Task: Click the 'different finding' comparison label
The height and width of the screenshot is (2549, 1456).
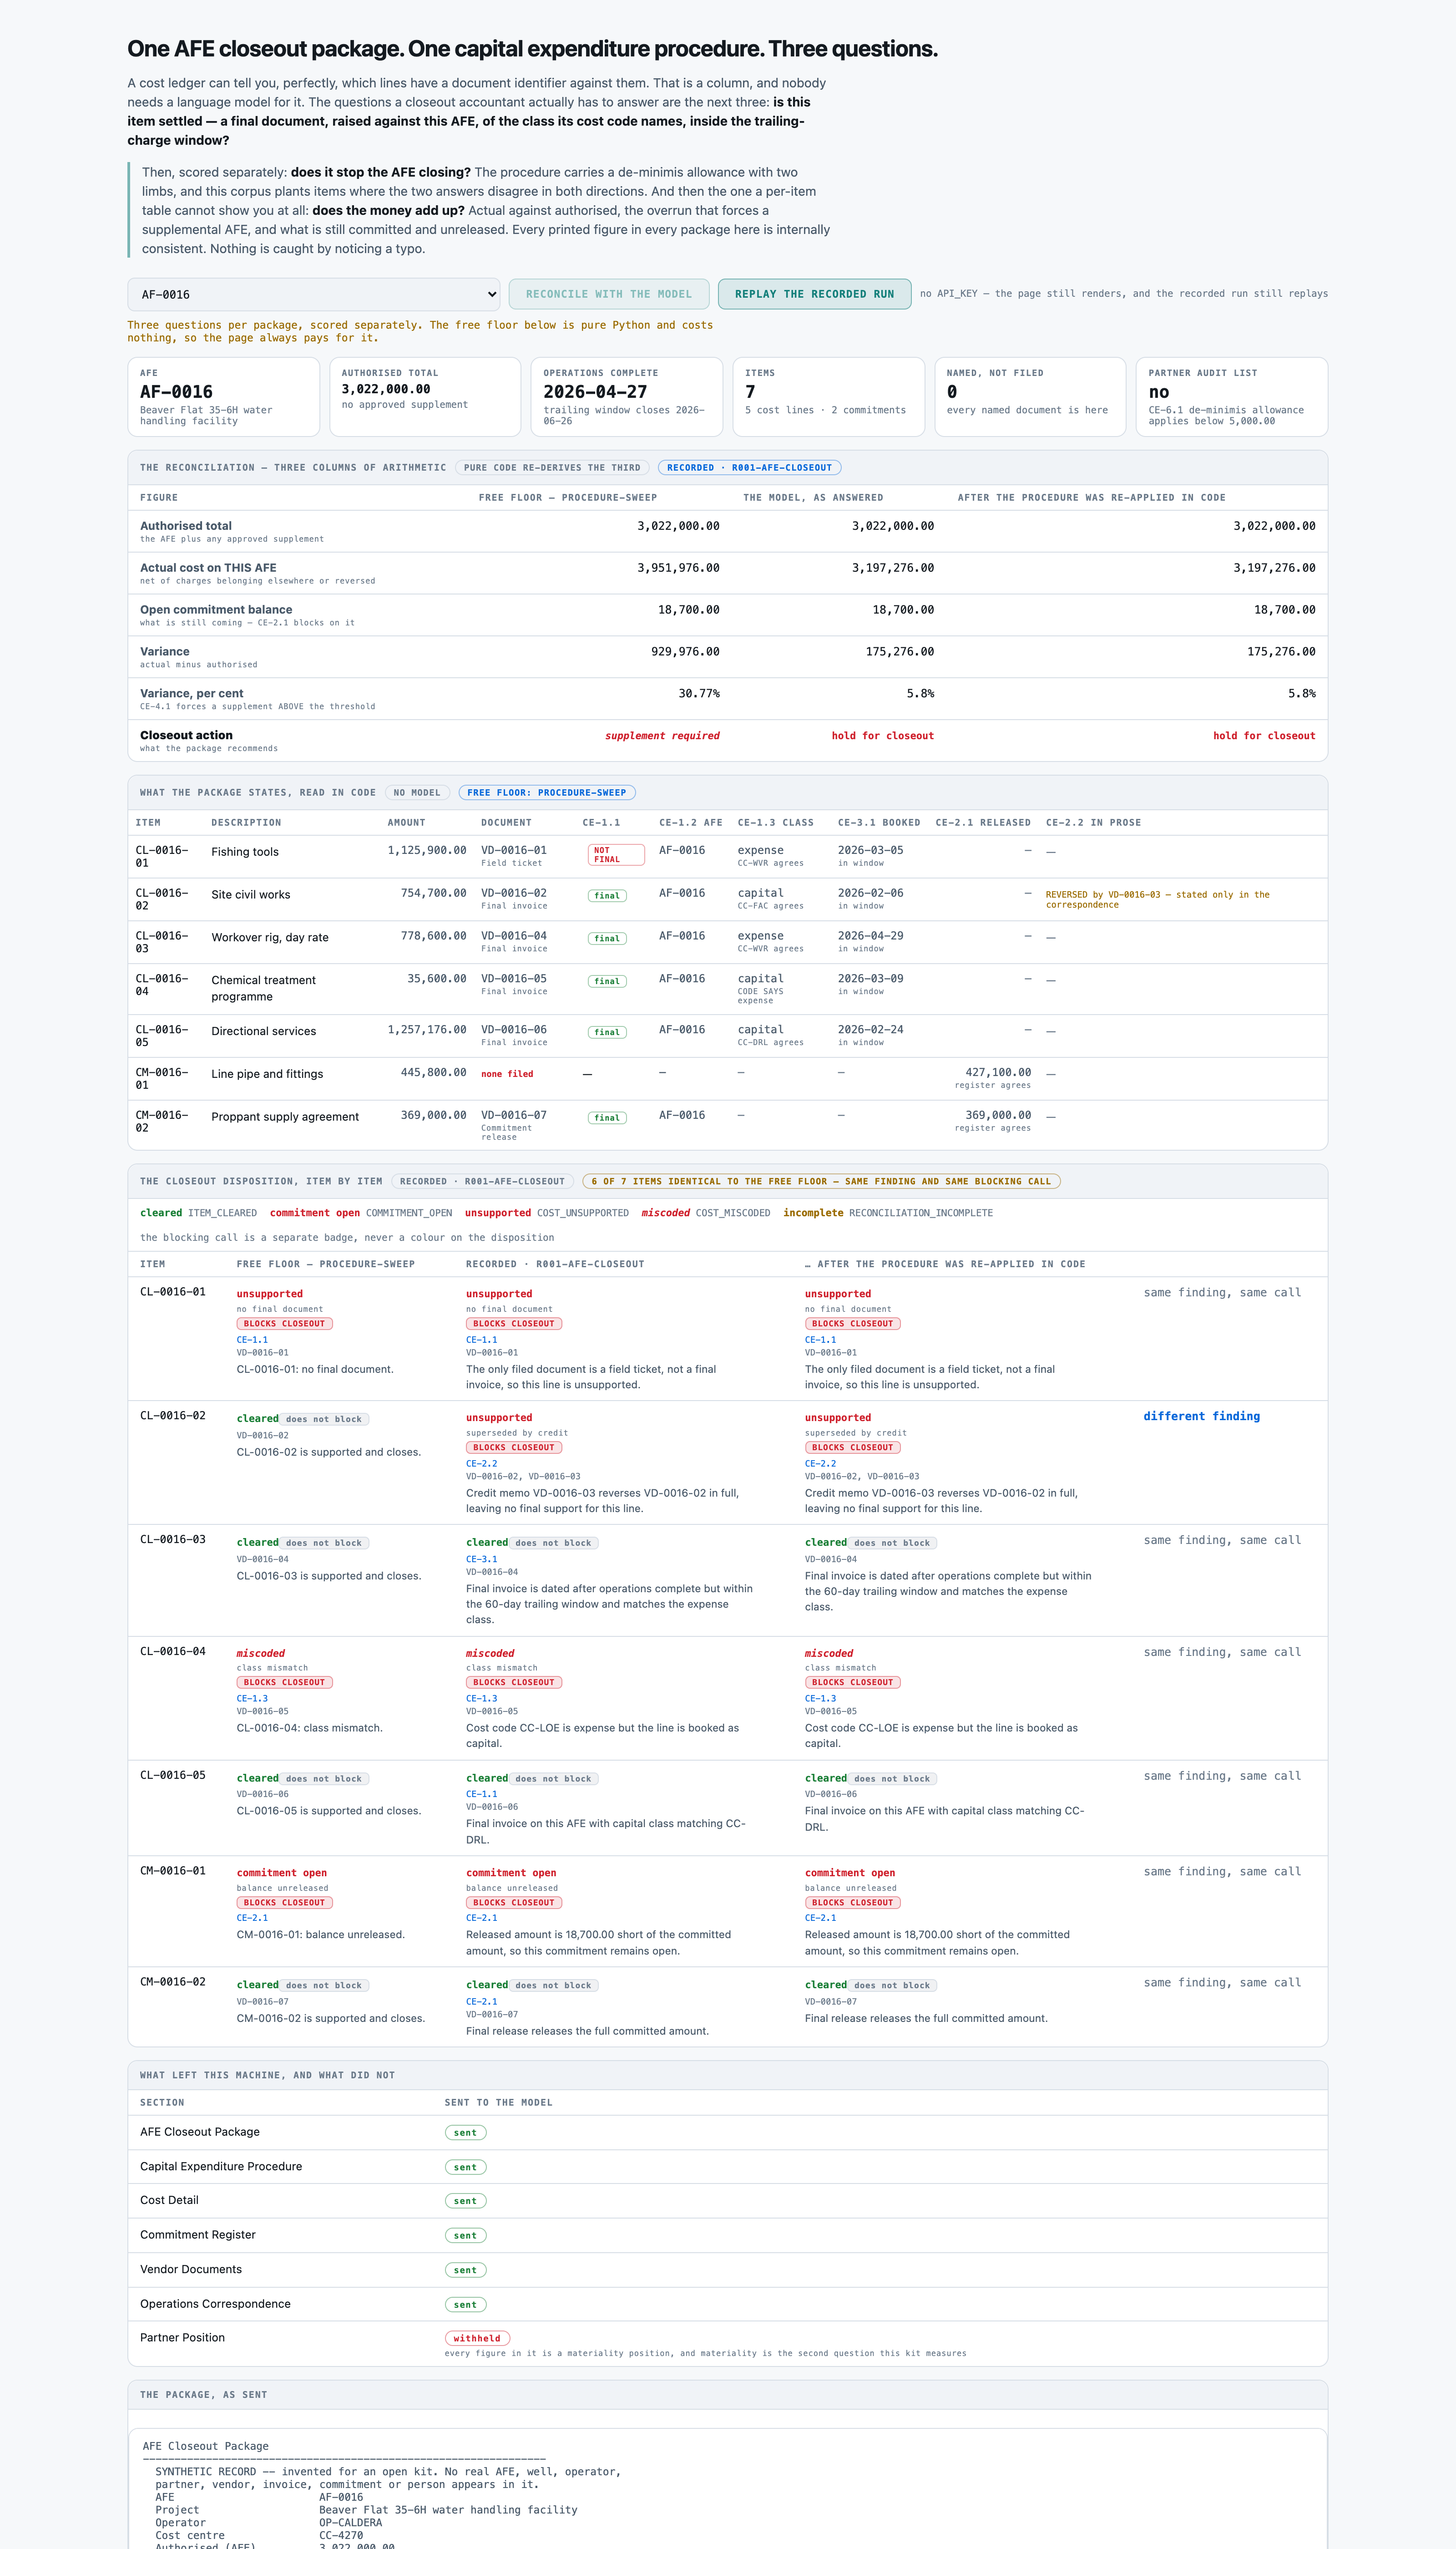Action: tap(1202, 1416)
